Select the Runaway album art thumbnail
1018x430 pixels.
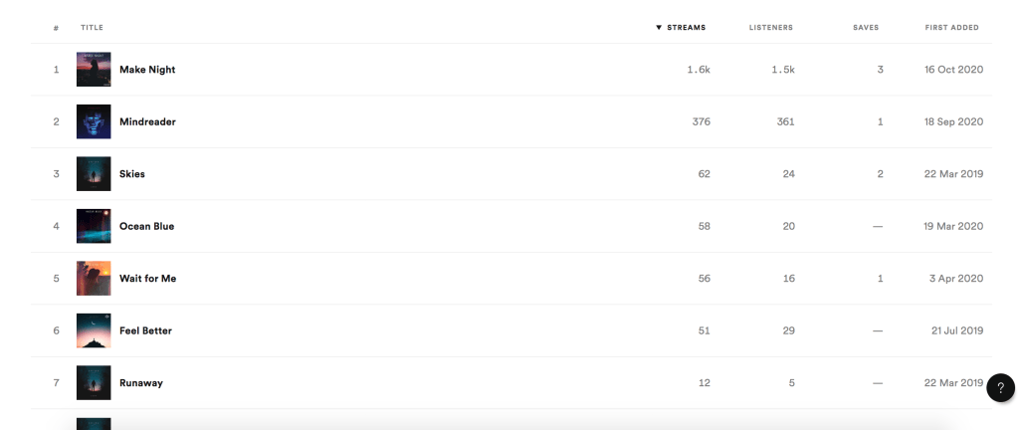pos(94,383)
